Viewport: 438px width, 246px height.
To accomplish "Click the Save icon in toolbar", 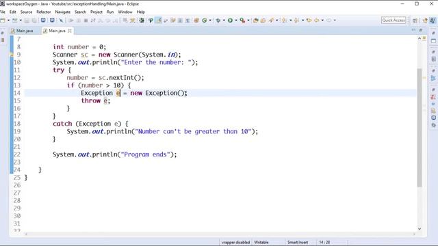I will pos(27,20).
